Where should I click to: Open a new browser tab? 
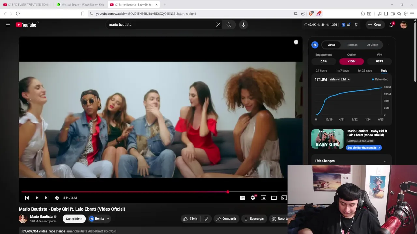pyautogui.click(x=165, y=5)
